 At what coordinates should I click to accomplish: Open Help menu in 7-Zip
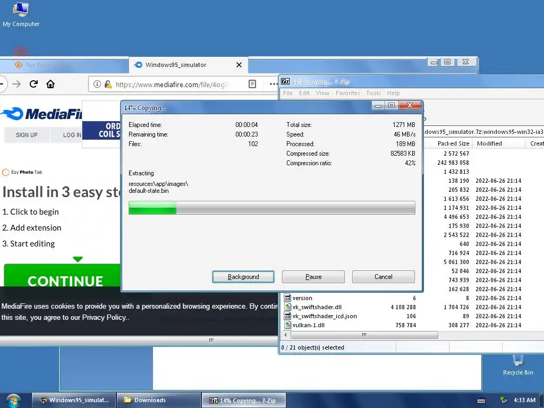(394, 93)
